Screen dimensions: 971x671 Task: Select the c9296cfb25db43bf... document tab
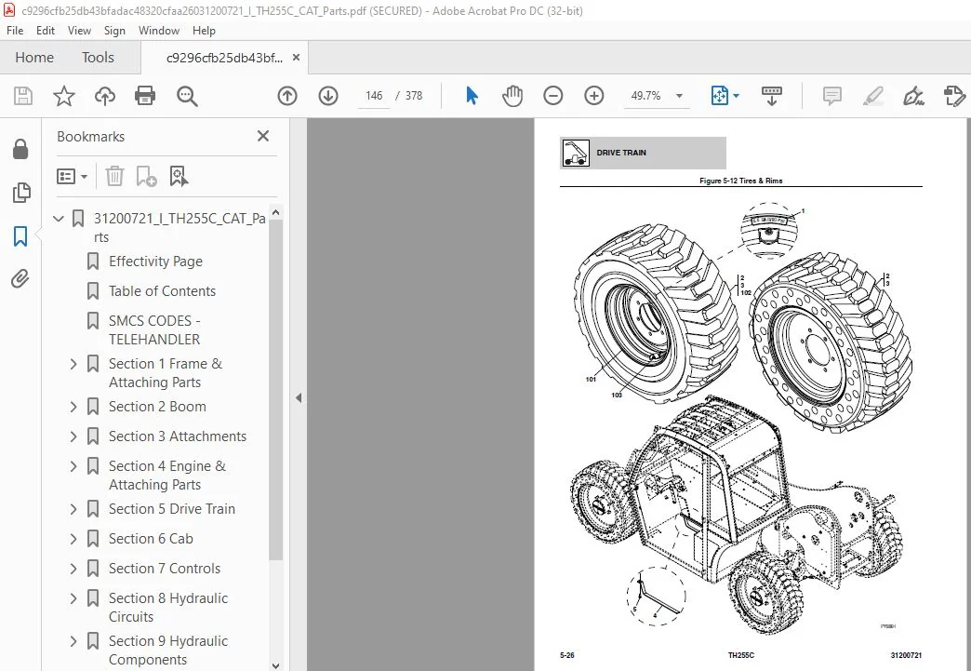(223, 59)
